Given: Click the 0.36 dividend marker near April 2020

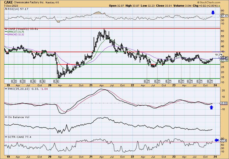Looking at the screenshot, I should [56, 81].
